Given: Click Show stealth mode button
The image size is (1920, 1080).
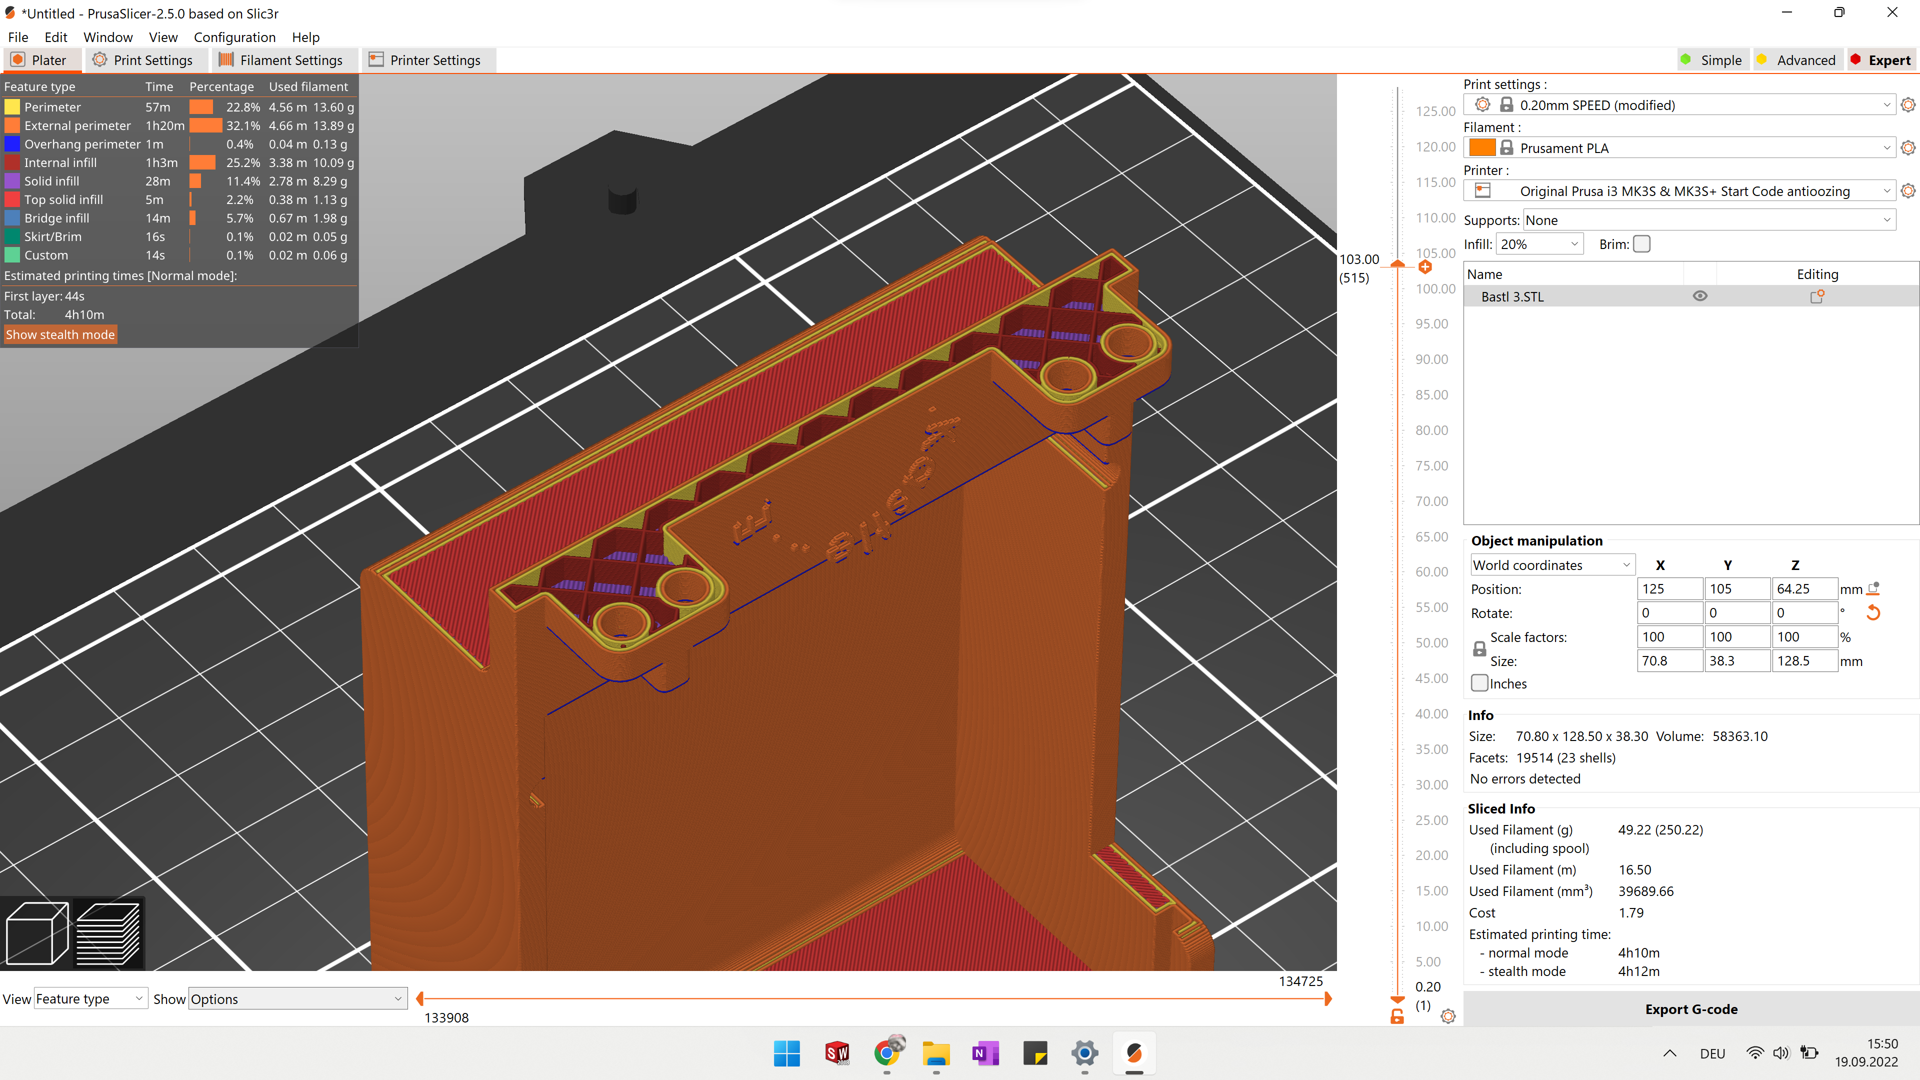Looking at the screenshot, I should click(x=60, y=334).
